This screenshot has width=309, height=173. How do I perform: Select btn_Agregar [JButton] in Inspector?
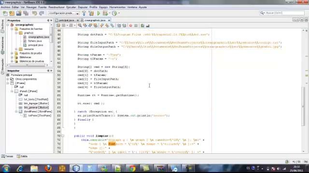[36, 103]
